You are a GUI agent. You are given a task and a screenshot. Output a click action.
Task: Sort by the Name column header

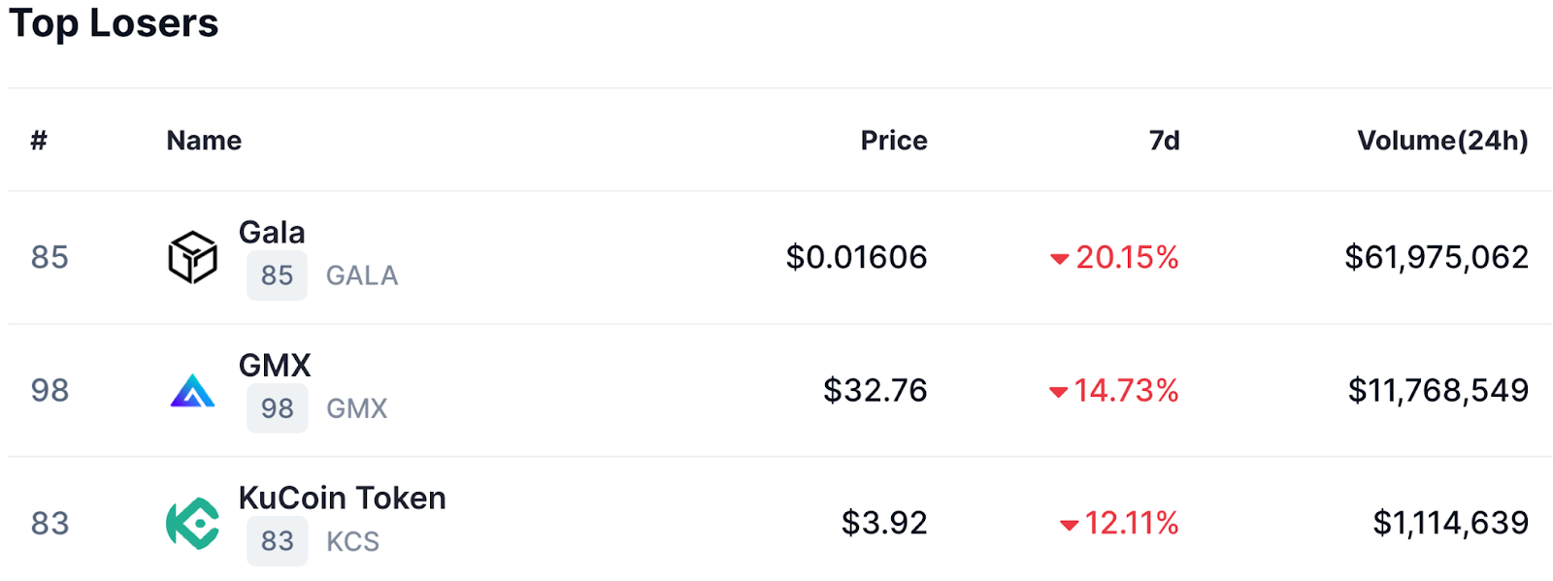tap(204, 141)
